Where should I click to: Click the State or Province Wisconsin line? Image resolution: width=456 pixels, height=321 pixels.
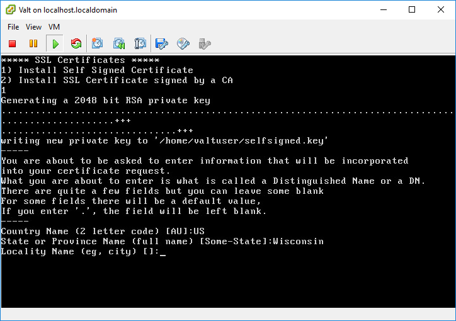[162, 242]
